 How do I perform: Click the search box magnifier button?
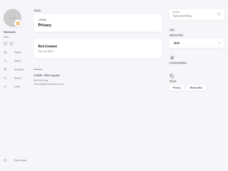[x=219, y=14]
